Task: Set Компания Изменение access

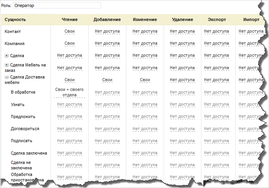Action: pos(145,44)
